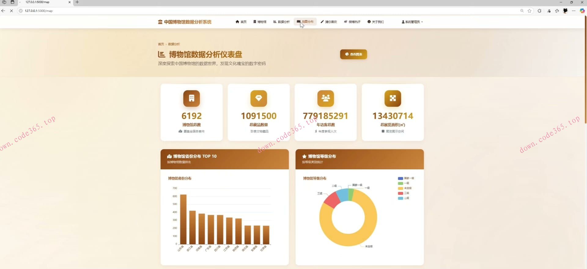
Task: Toggle the 一级 green legend swatch
Action: click(400, 183)
